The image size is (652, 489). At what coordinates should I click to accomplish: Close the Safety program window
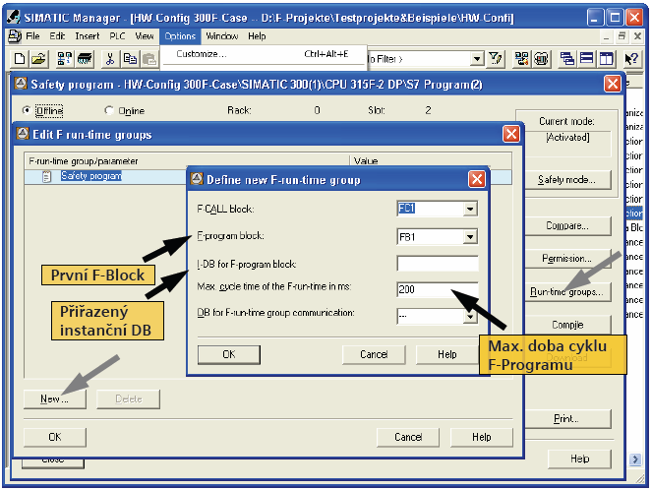(x=613, y=84)
